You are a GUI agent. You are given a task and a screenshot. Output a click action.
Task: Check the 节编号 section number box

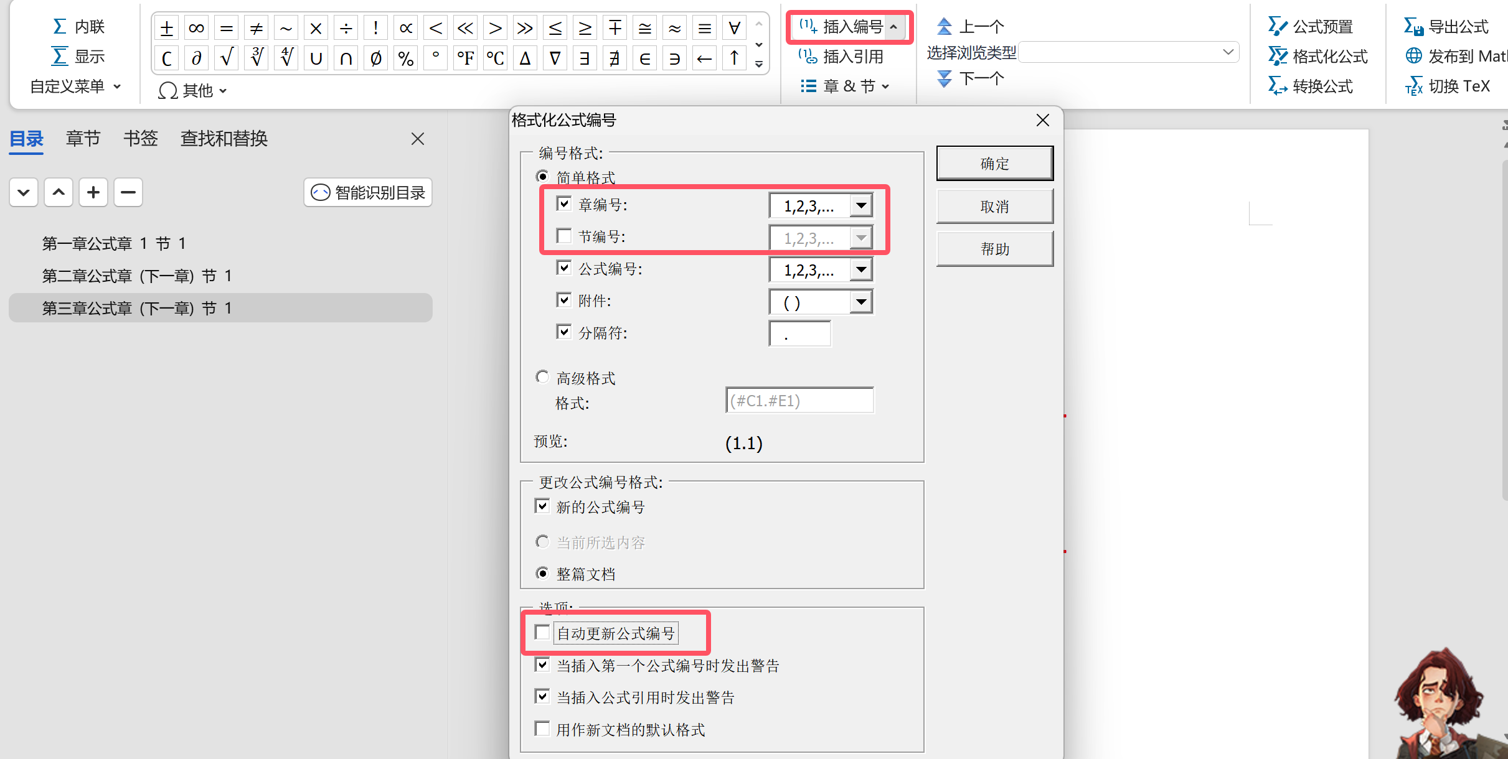pyautogui.click(x=564, y=236)
